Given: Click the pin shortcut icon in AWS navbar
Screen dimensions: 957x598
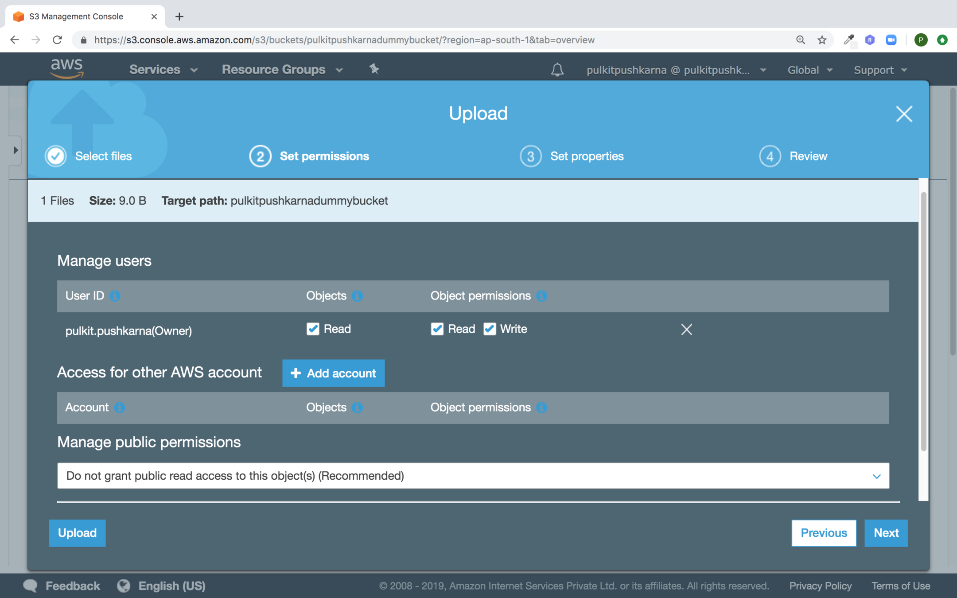Looking at the screenshot, I should pyautogui.click(x=374, y=69).
